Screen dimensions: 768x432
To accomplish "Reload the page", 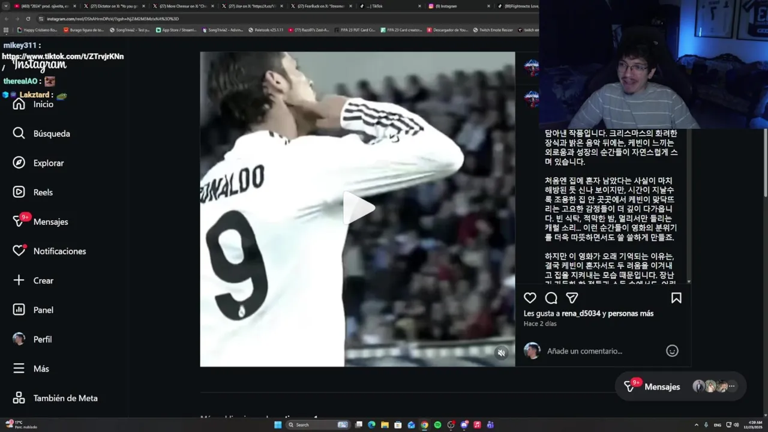I will tap(28, 19).
